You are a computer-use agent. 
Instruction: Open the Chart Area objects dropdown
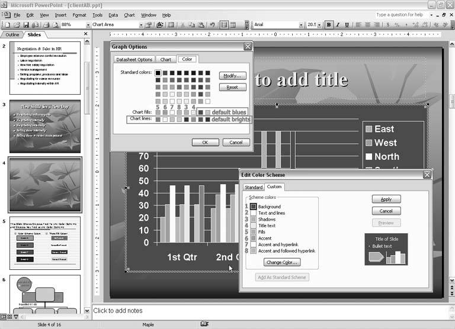[141, 25]
